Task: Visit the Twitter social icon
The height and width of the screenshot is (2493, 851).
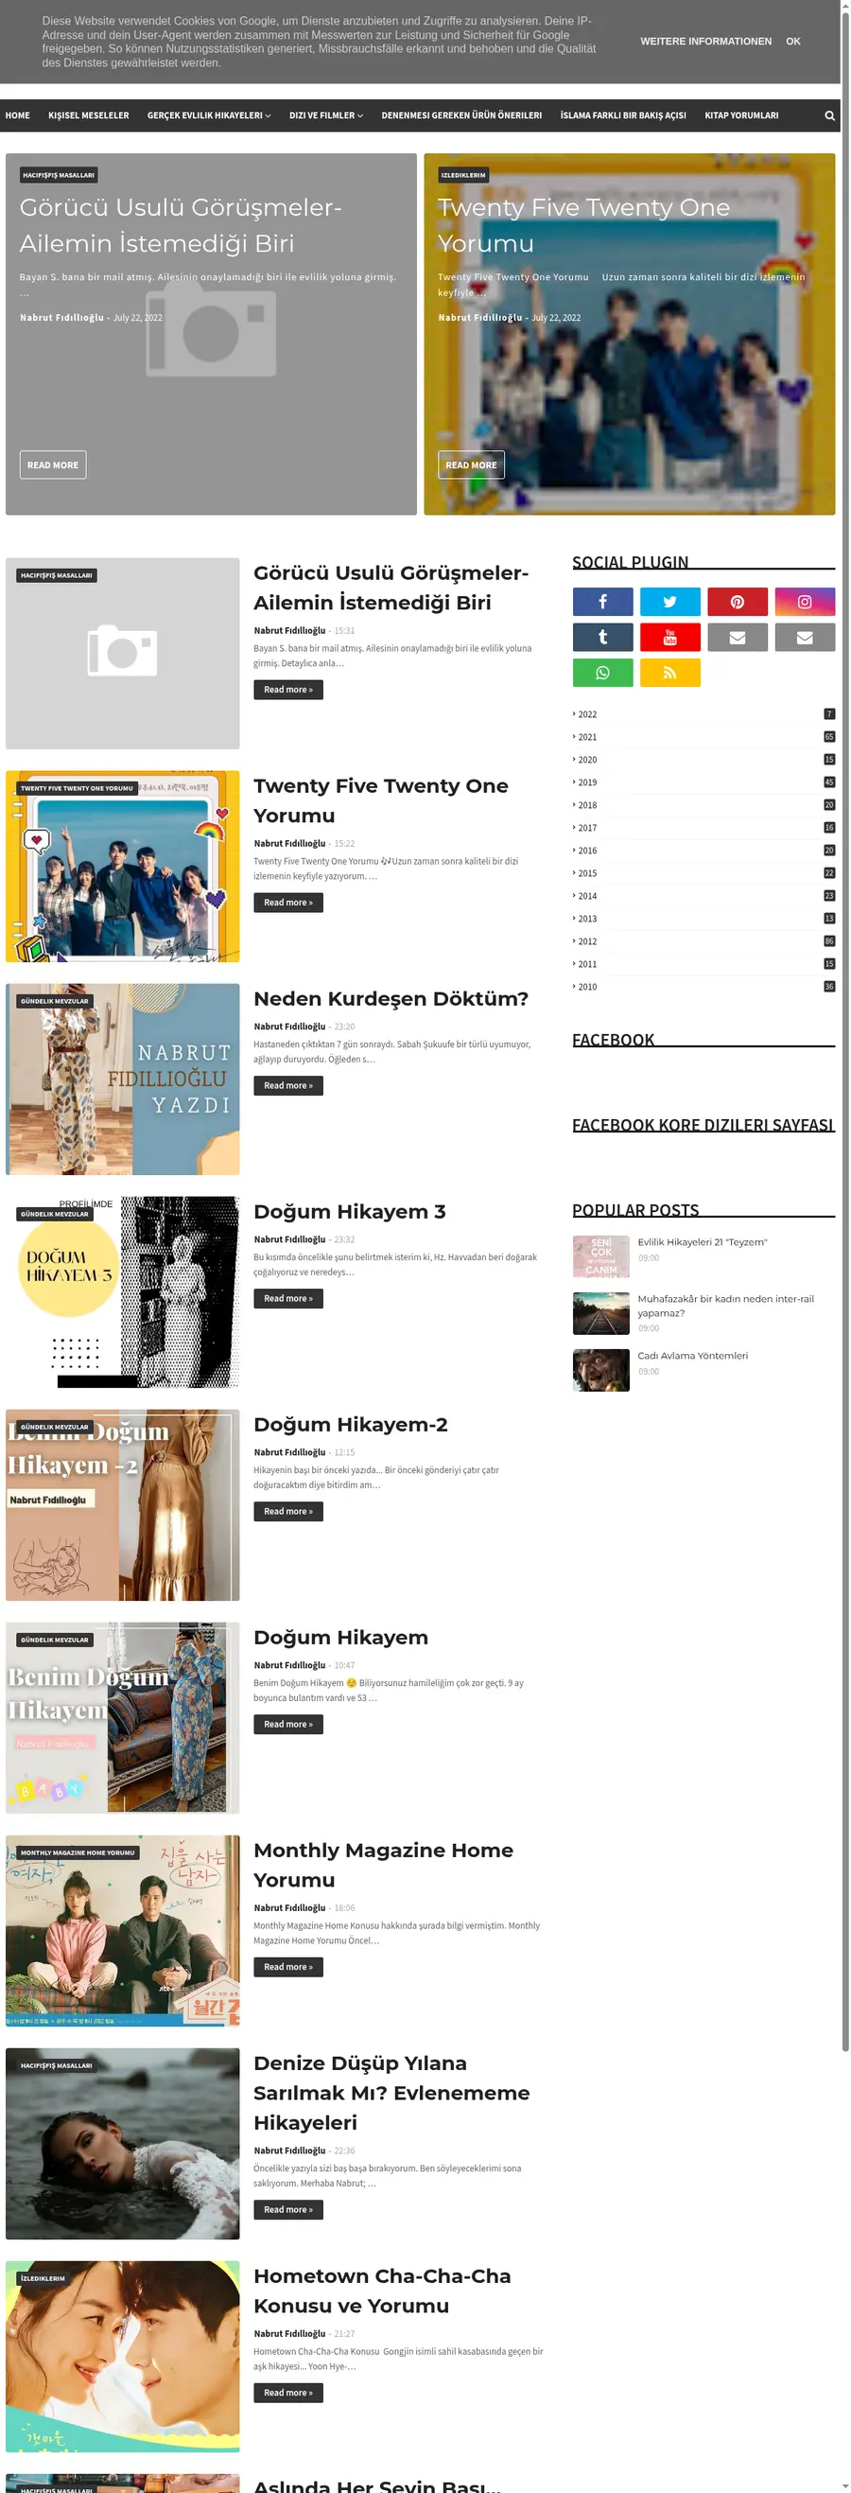Action: point(670,602)
